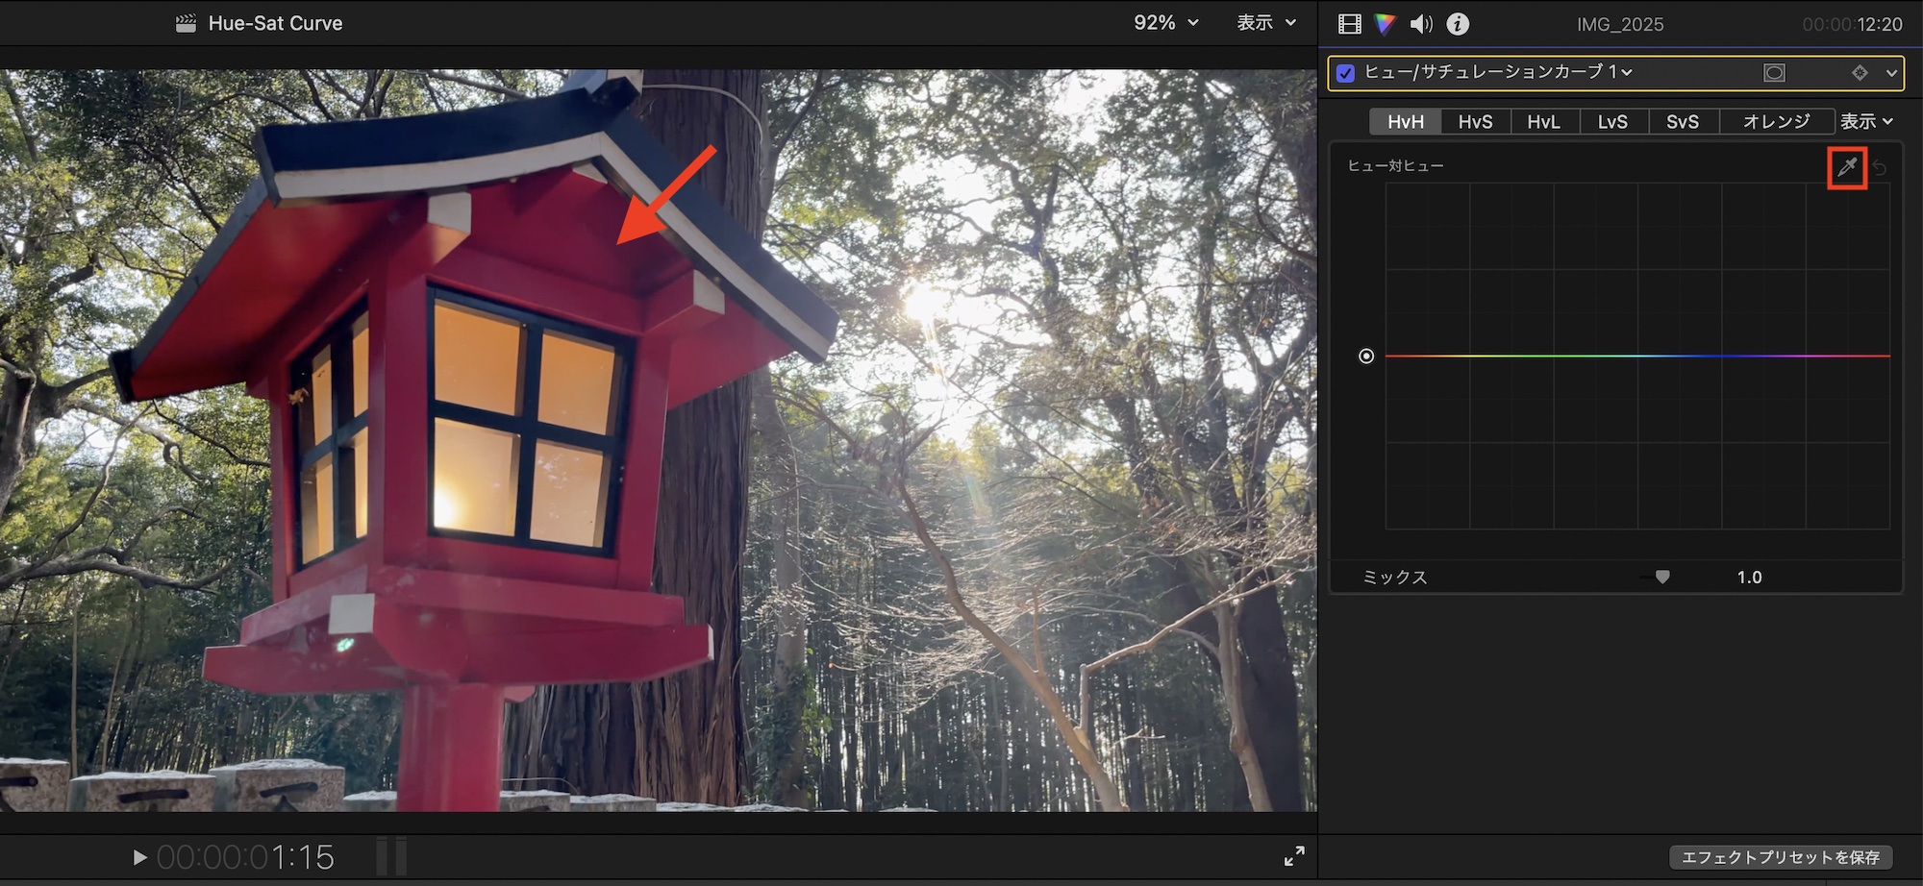1923x886 pixels.
Task: Disable the Hue/Saturation Curve 1 checkbox
Action: click(1346, 73)
